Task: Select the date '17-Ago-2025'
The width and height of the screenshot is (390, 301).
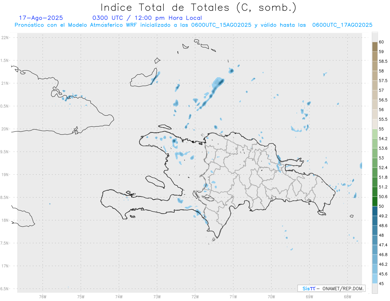Action: [41, 18]
